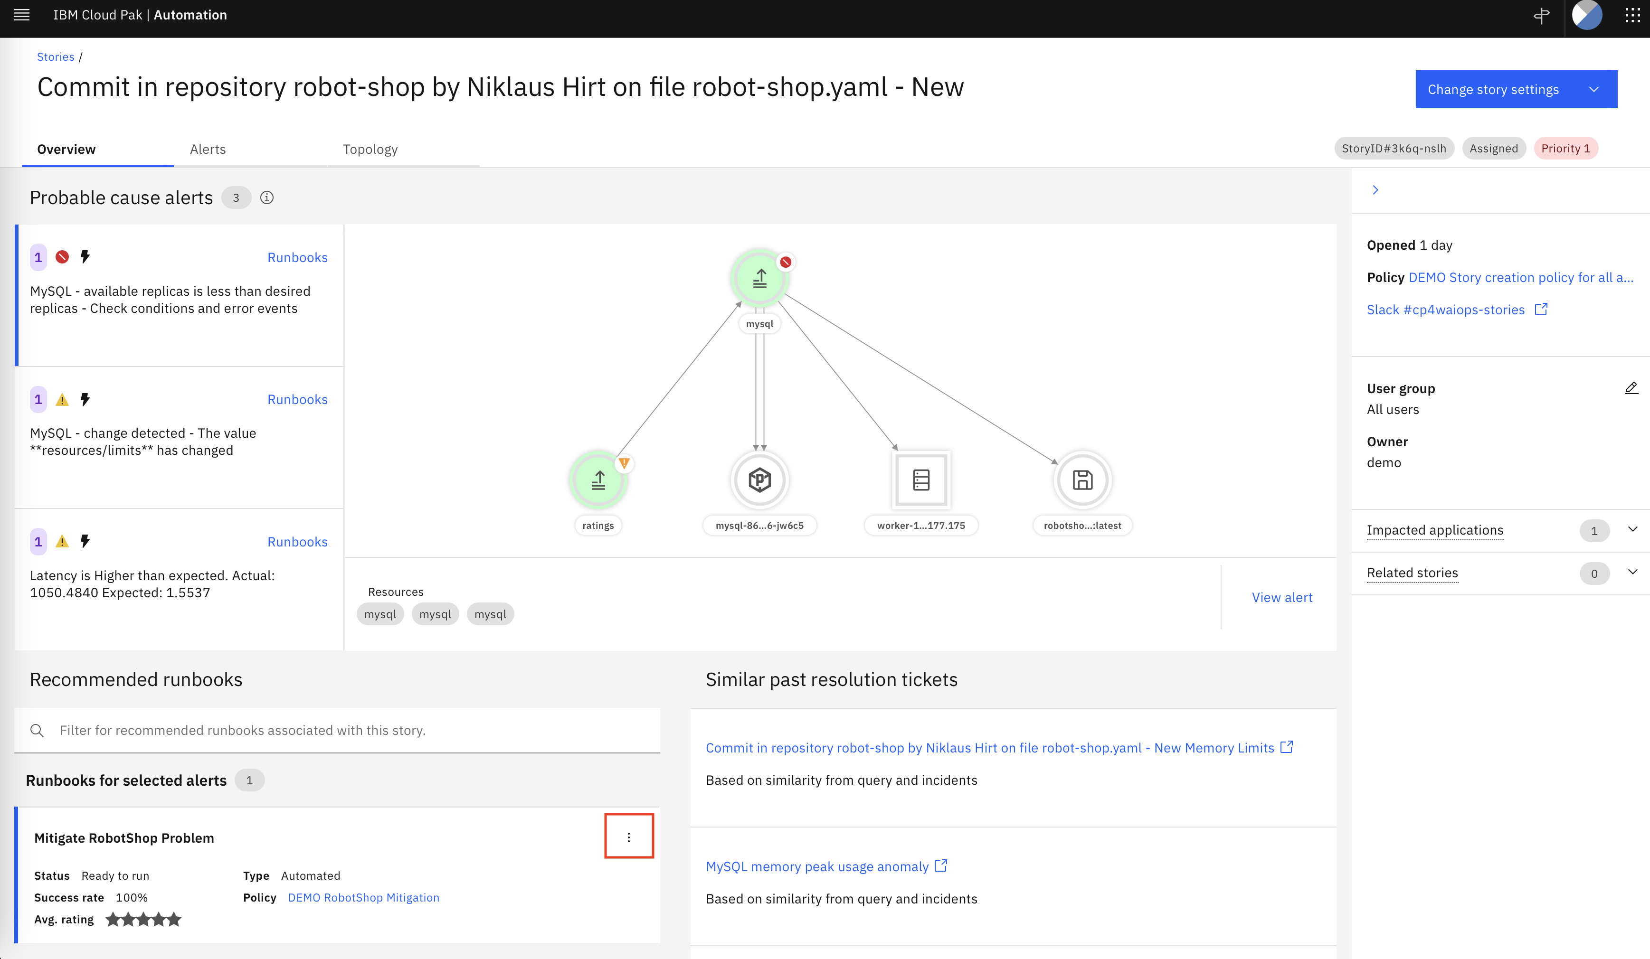Click the warning triangle on the Latency alert

[62, 541]
